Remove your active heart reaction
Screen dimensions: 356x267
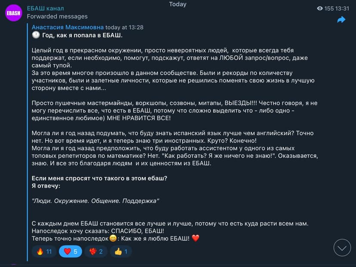pyautogui.click(x=70, y=251)
